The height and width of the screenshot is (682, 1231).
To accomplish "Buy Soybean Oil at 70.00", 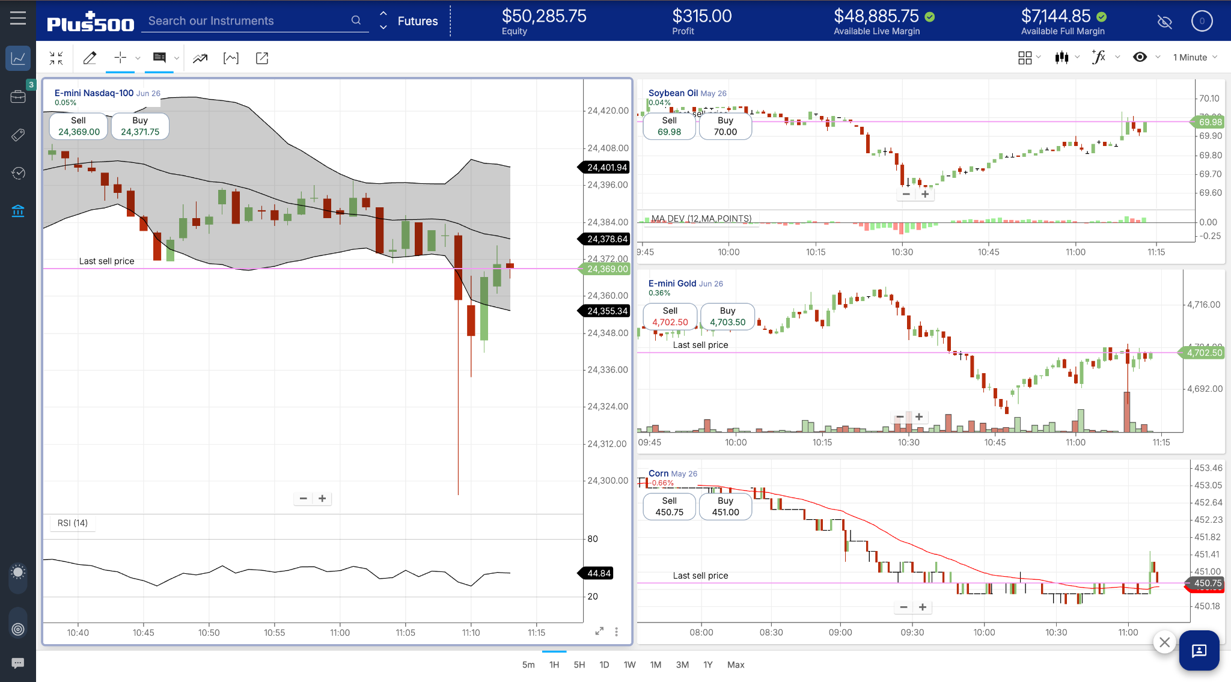I will point(725,126).
